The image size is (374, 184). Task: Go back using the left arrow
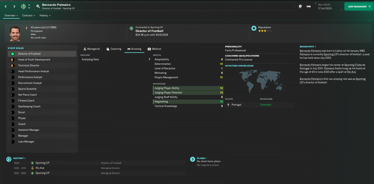pos(6,6)
